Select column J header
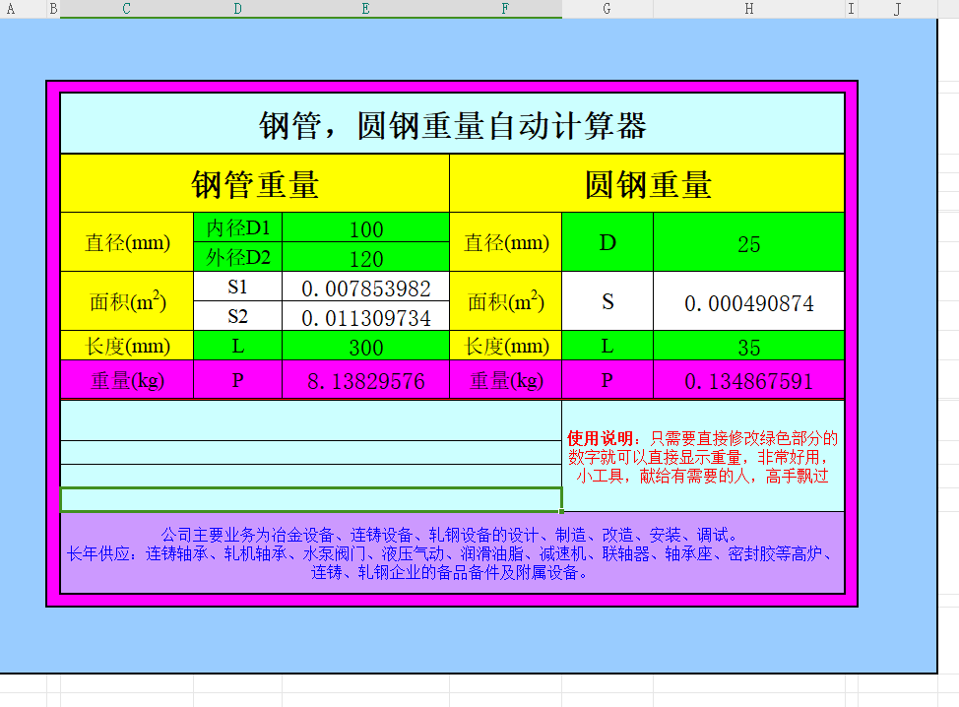Image resolution: width=959 pixels, height=707 pixels. click(897, 9)
